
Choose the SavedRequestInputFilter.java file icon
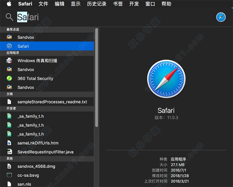coord(9,152)
